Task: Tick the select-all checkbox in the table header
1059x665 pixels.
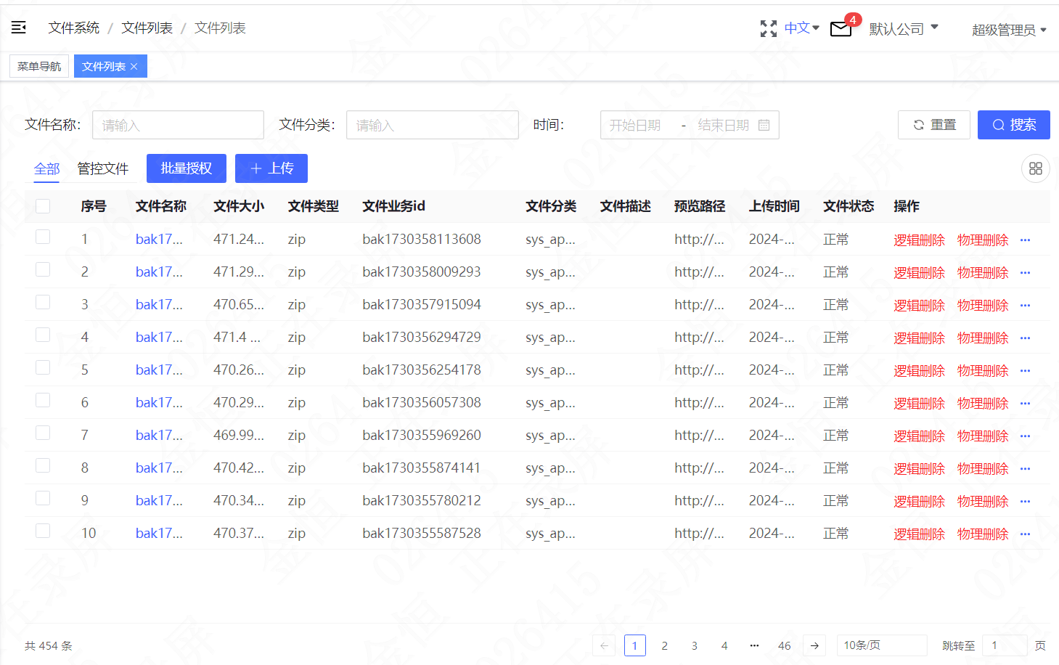Action: [x=43, y=206]
